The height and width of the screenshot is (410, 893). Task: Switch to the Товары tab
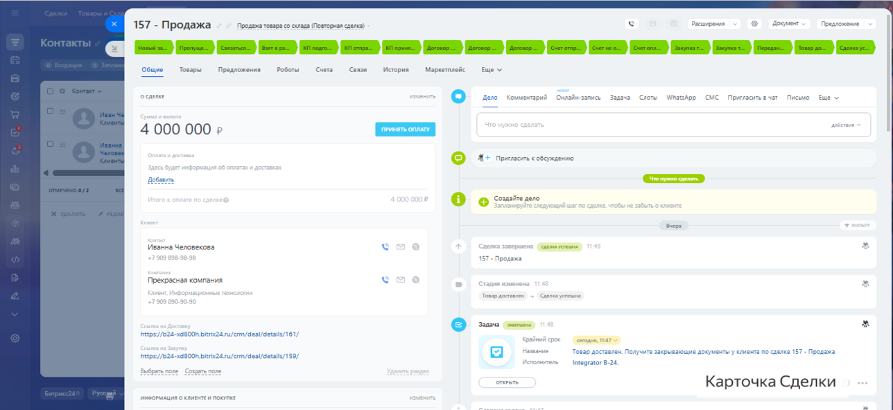pyautogui.click(x=191, y=70)
